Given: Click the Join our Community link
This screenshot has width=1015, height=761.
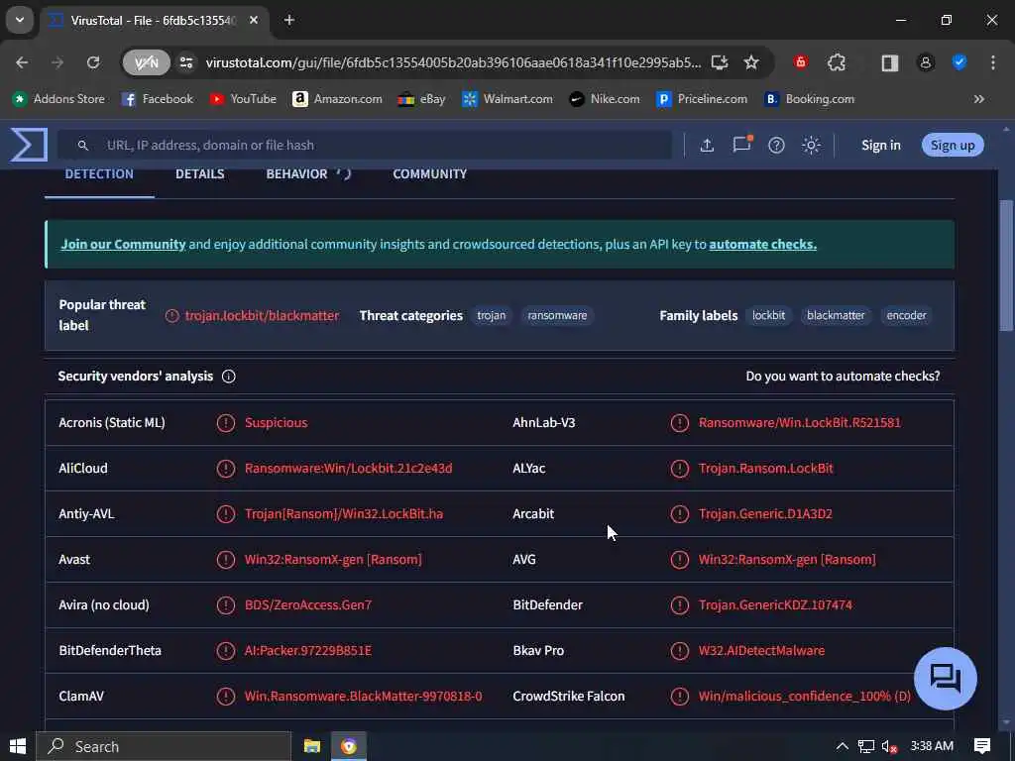Looking at the screenshot, I should click(123, 245).
